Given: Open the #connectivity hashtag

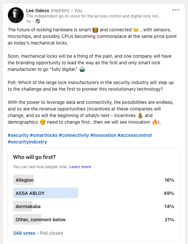Looking at the screenshot, I should [74, 135].
